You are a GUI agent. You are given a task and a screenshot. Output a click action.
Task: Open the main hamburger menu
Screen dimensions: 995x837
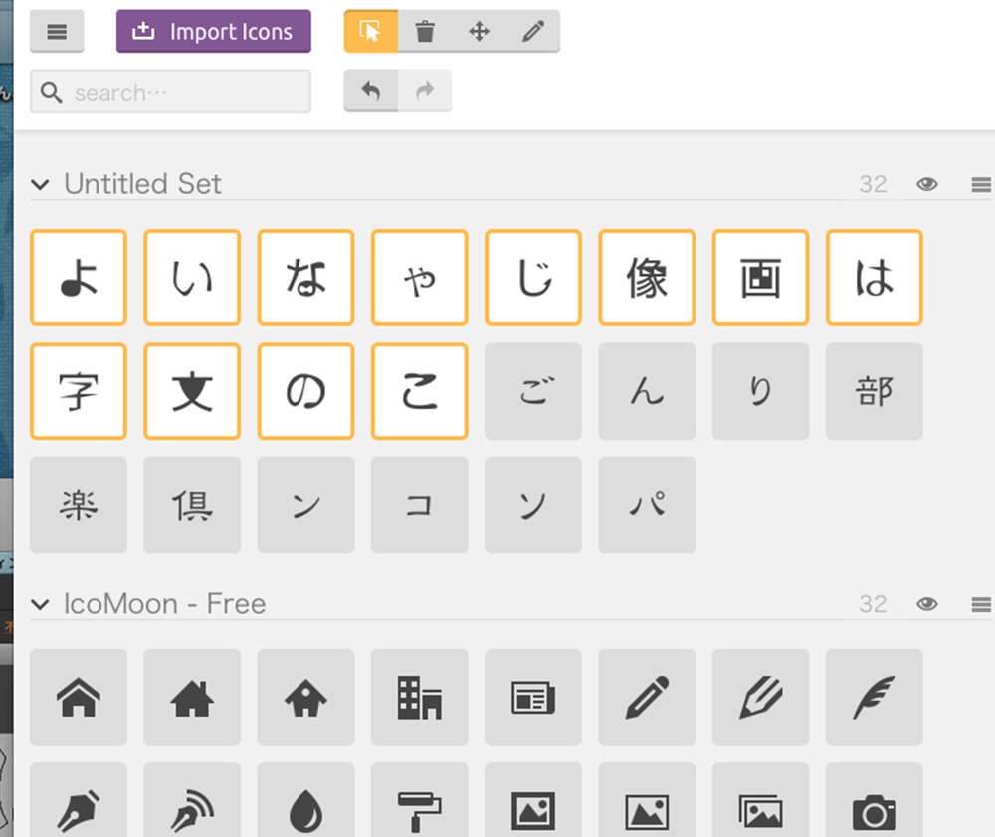click(x=57, y=32)
